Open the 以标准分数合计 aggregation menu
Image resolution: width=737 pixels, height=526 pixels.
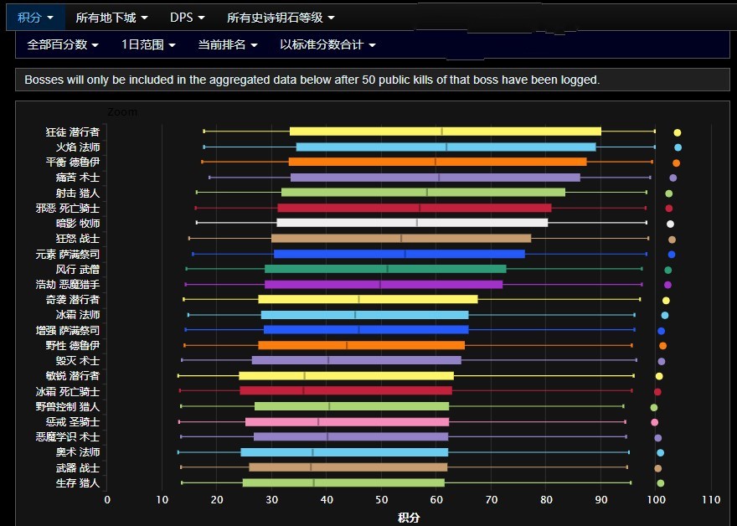[327, 44]
